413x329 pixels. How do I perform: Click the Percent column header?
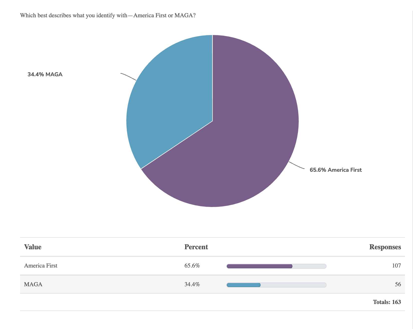tap(196, 247)
